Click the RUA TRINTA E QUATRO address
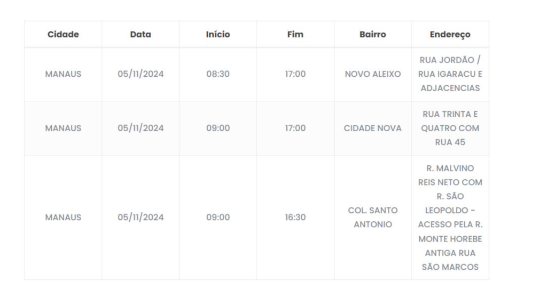 (x=450, y=129)
